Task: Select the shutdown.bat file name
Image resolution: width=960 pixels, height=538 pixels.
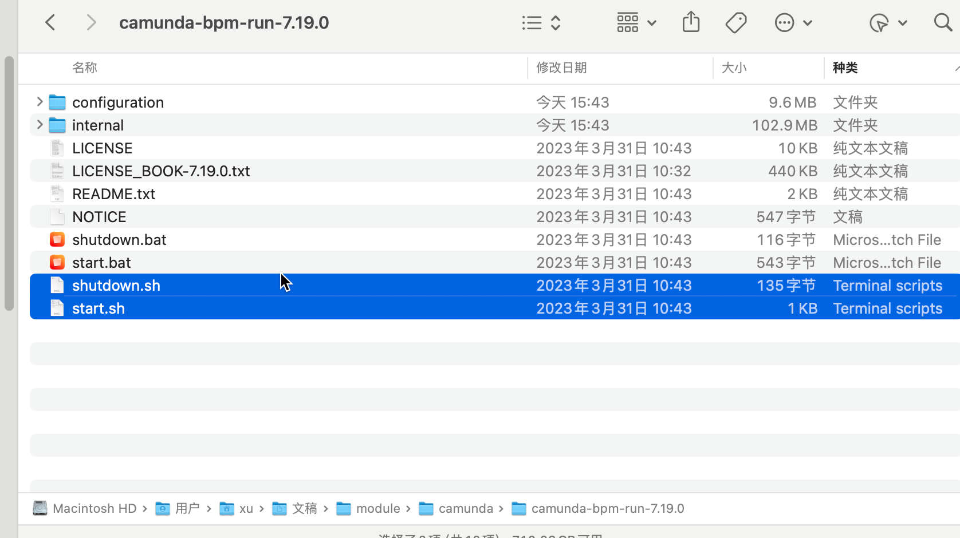Action: [119, 240]
